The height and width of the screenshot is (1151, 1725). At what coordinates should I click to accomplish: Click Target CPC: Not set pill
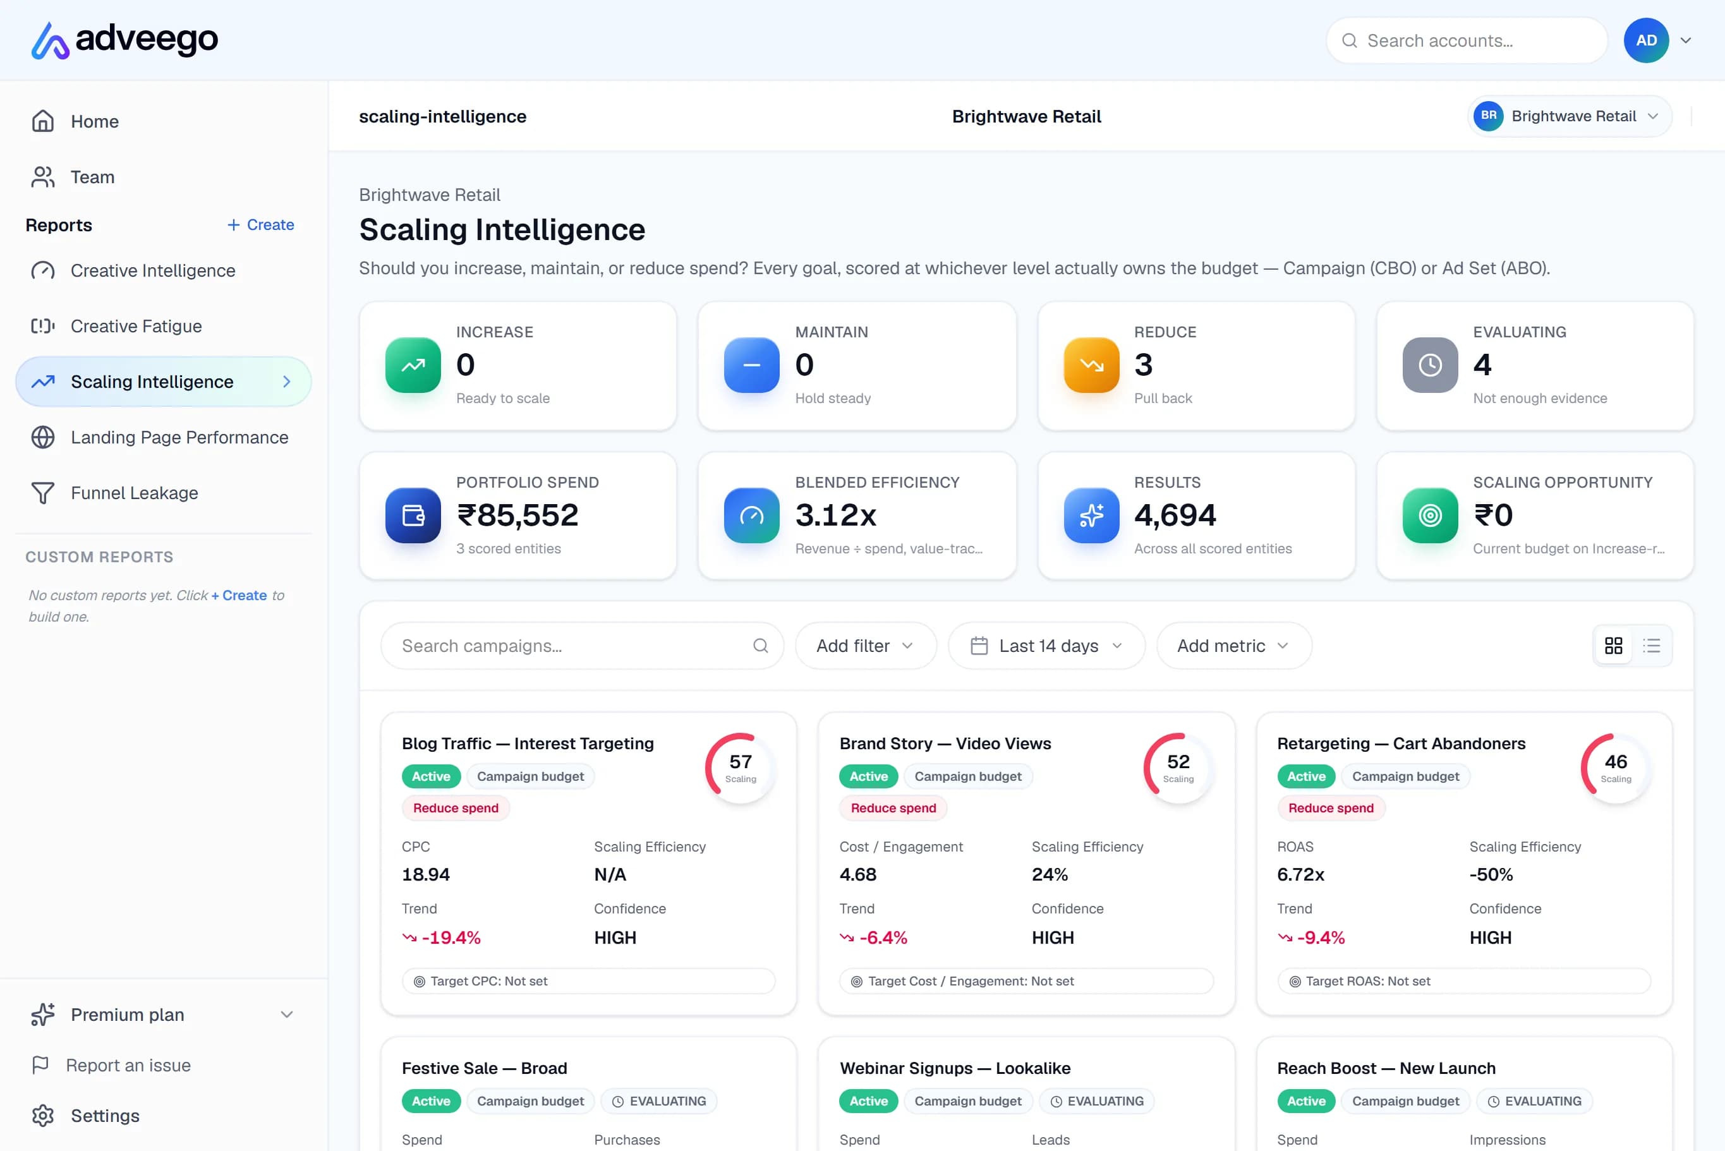click(588, 980)
